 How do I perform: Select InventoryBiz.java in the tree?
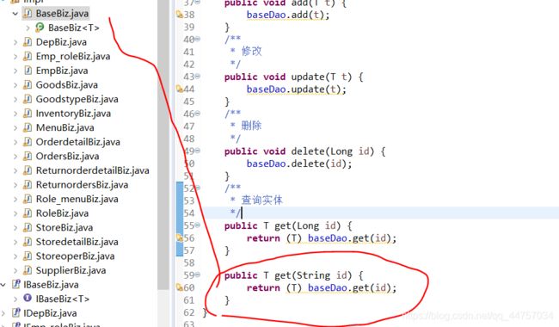[73, 114]
